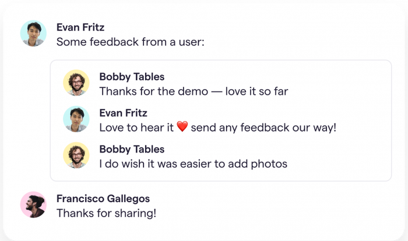
Task: Select Evan Fritz's name above 'Love to hear it'
Action: (x=123, y=112)
